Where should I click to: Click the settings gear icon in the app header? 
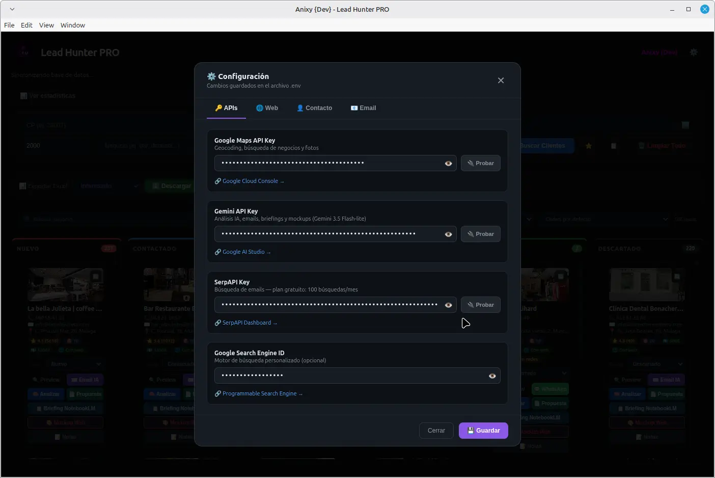click(x=694, y=52)
